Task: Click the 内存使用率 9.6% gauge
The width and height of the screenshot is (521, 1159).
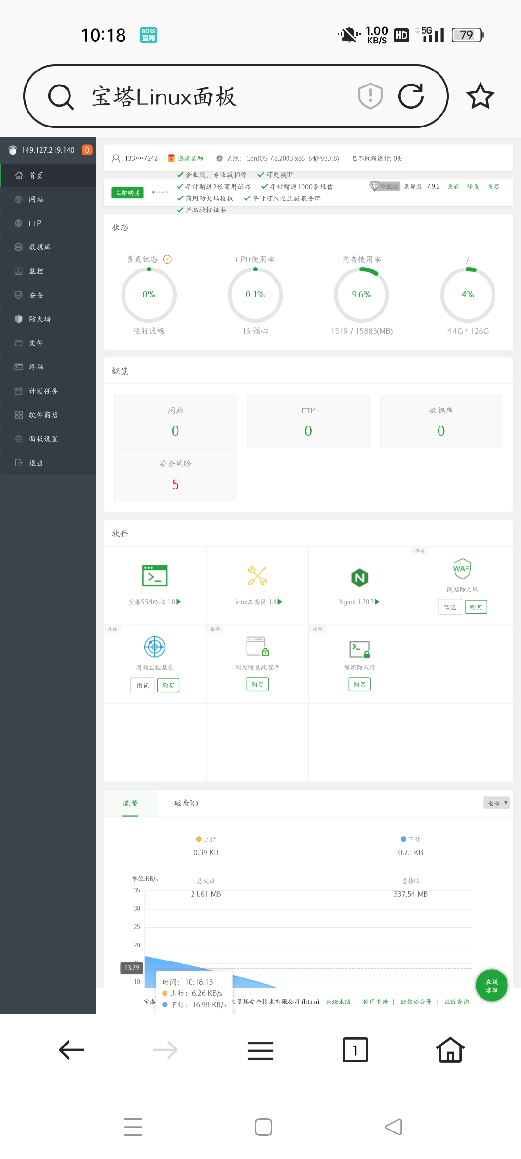Action: pyautogui.click(x=361, y=295)
